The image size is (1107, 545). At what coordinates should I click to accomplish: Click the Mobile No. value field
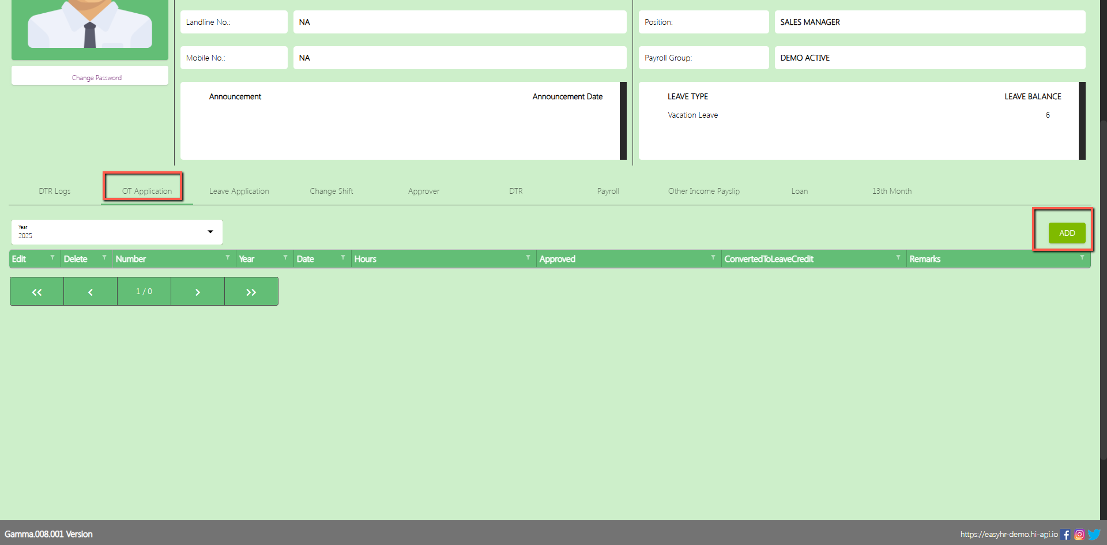pos(460,58)
